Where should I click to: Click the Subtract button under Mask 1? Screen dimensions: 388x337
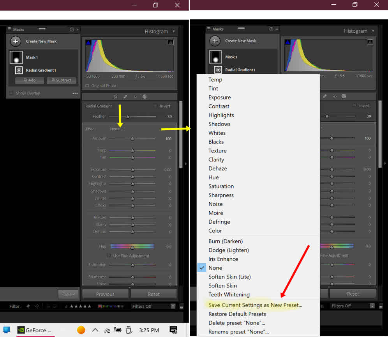61,80
